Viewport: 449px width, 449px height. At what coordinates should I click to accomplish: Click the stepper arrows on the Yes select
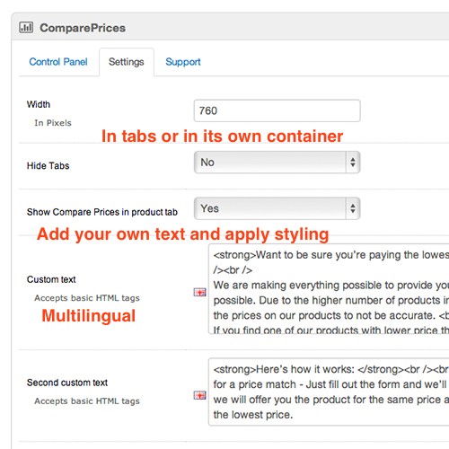click(353, 208)
